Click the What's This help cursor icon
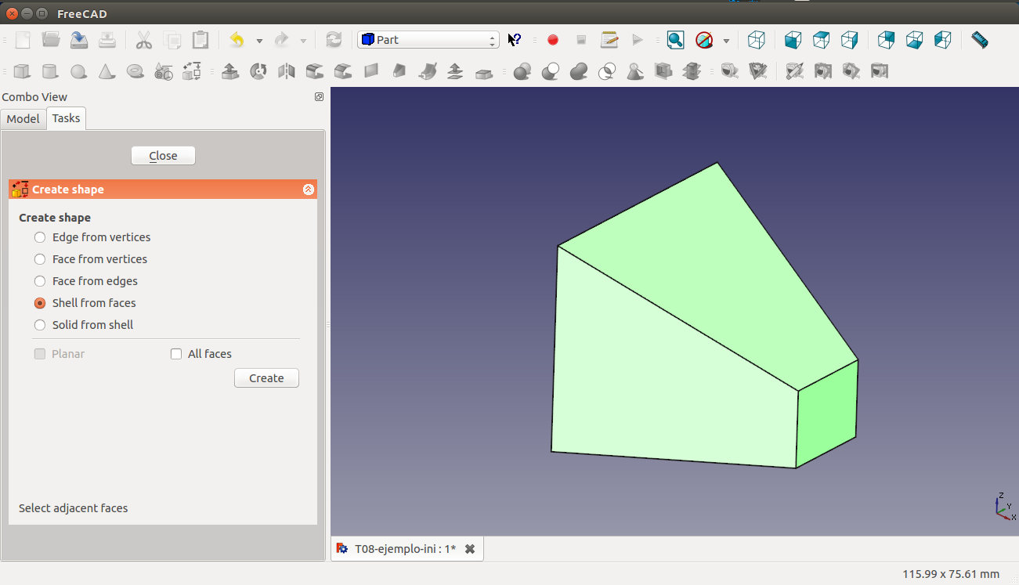The width and height of the screenshot is (1019, 585). click(x=515, y=40)
